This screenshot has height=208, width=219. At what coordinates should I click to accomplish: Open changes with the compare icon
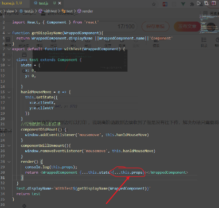(206, 3)
